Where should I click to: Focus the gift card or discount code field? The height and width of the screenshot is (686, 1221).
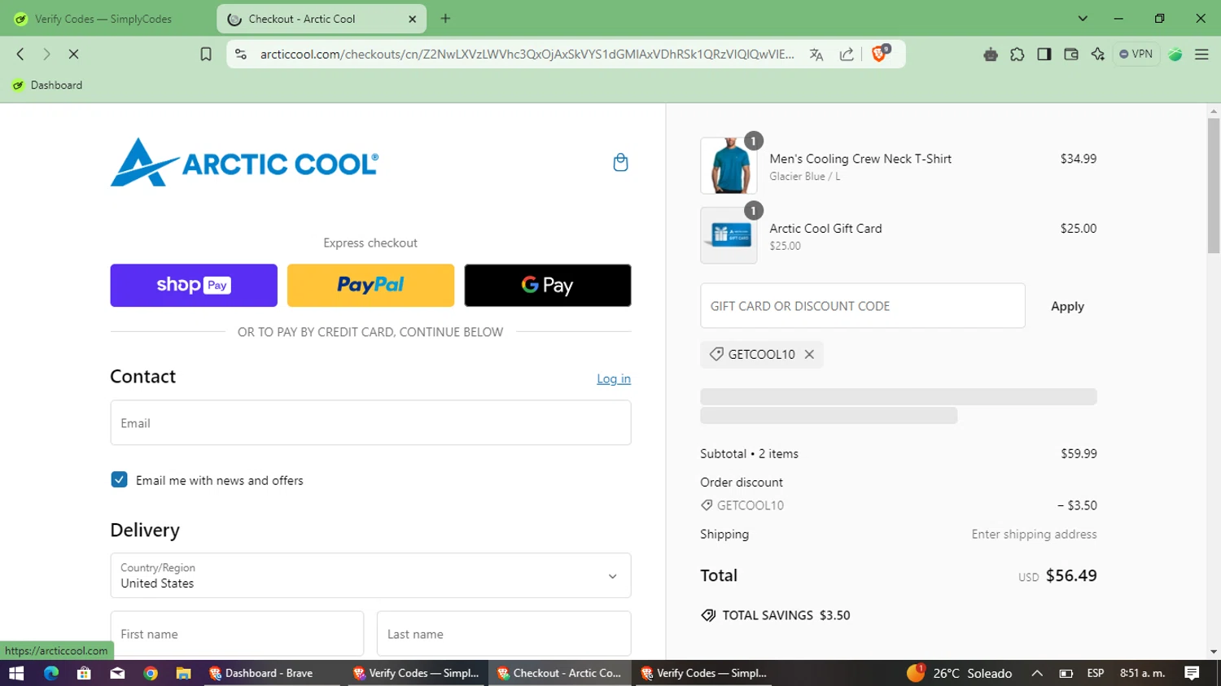(862, 306)
